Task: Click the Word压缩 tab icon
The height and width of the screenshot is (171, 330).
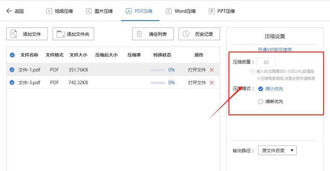Action: (168, 11)
